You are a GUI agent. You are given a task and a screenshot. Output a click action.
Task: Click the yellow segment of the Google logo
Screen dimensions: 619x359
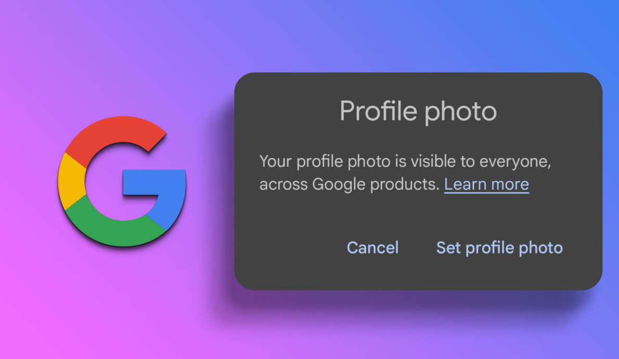click(71, 181)
